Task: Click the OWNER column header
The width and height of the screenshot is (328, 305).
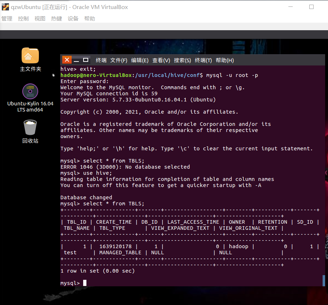Action: (237, 222)
